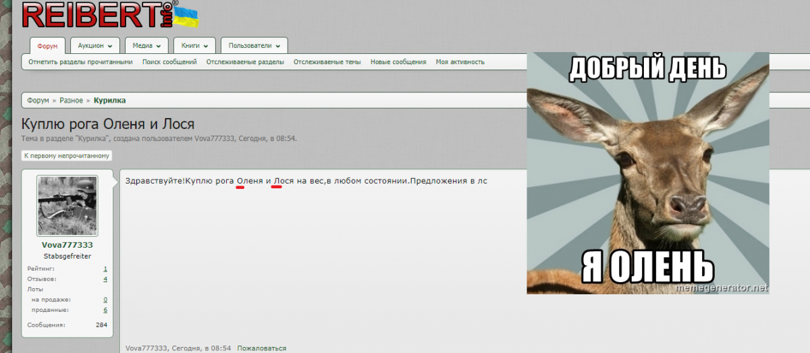Click the Stabsgefreiter rank text

tap(67, 256)
